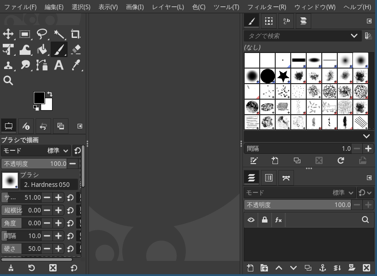Increase brush dock 間隔 with plus
The height and width of the screenshot is (276, 377).
pos(368,149)
